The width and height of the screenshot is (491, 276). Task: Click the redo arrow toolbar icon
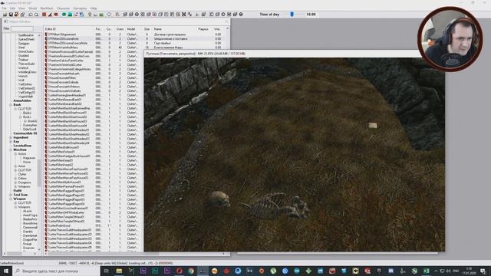(x=36, y=15)
